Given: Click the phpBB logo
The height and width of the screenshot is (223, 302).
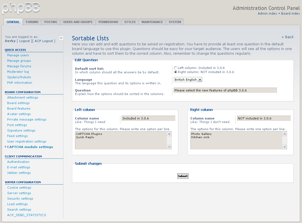Looking at the screenshot, I should point(21,8).
